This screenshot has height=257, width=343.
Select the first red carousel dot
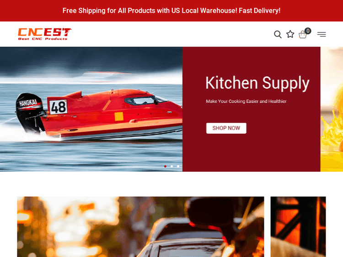[x=166, y=166]
